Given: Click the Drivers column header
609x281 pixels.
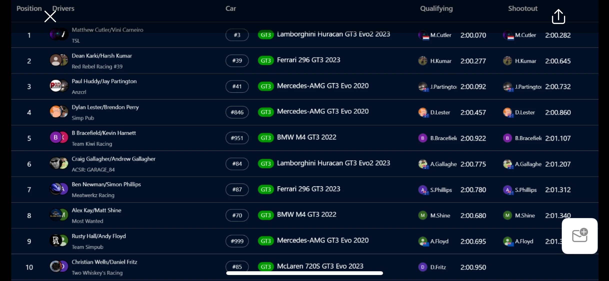Looking at the screenshot, I should 63,8.
